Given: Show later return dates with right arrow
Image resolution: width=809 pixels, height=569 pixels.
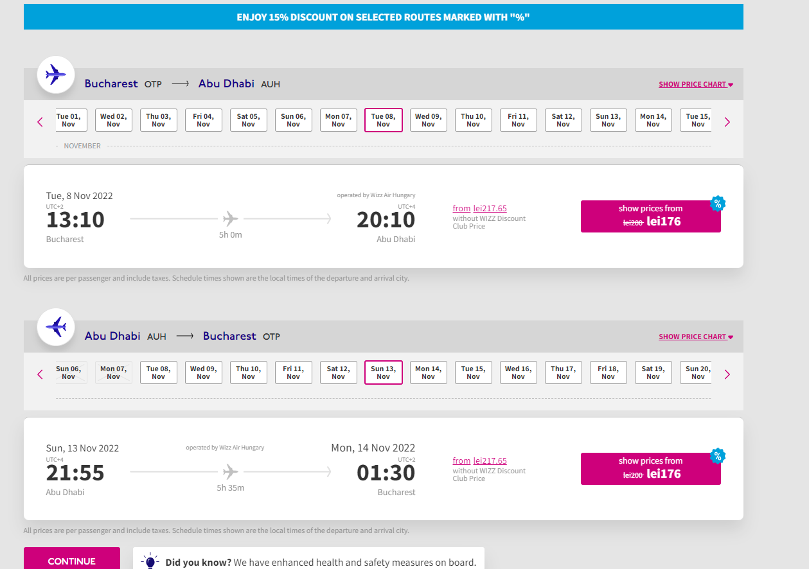Looking at the screenshot, I should pos(727,374).
